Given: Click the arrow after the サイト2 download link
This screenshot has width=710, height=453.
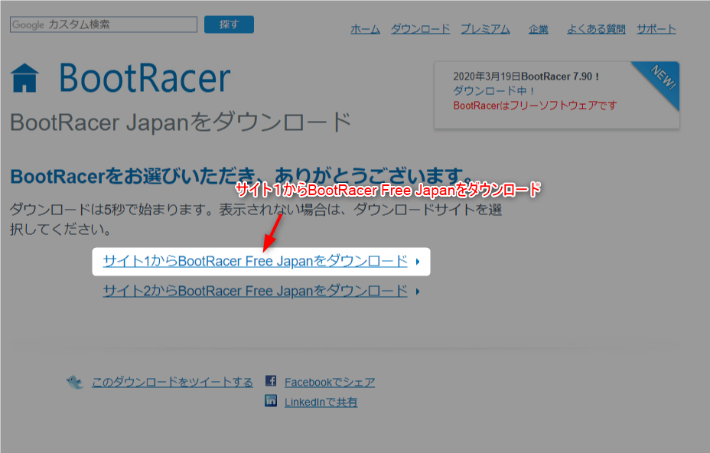Looking at the screenshot, I should tap(418, 292).
